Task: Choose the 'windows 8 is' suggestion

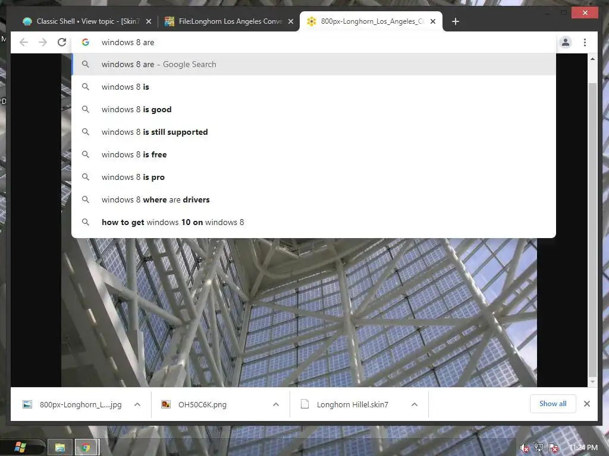Action: (x=314, y=87)
